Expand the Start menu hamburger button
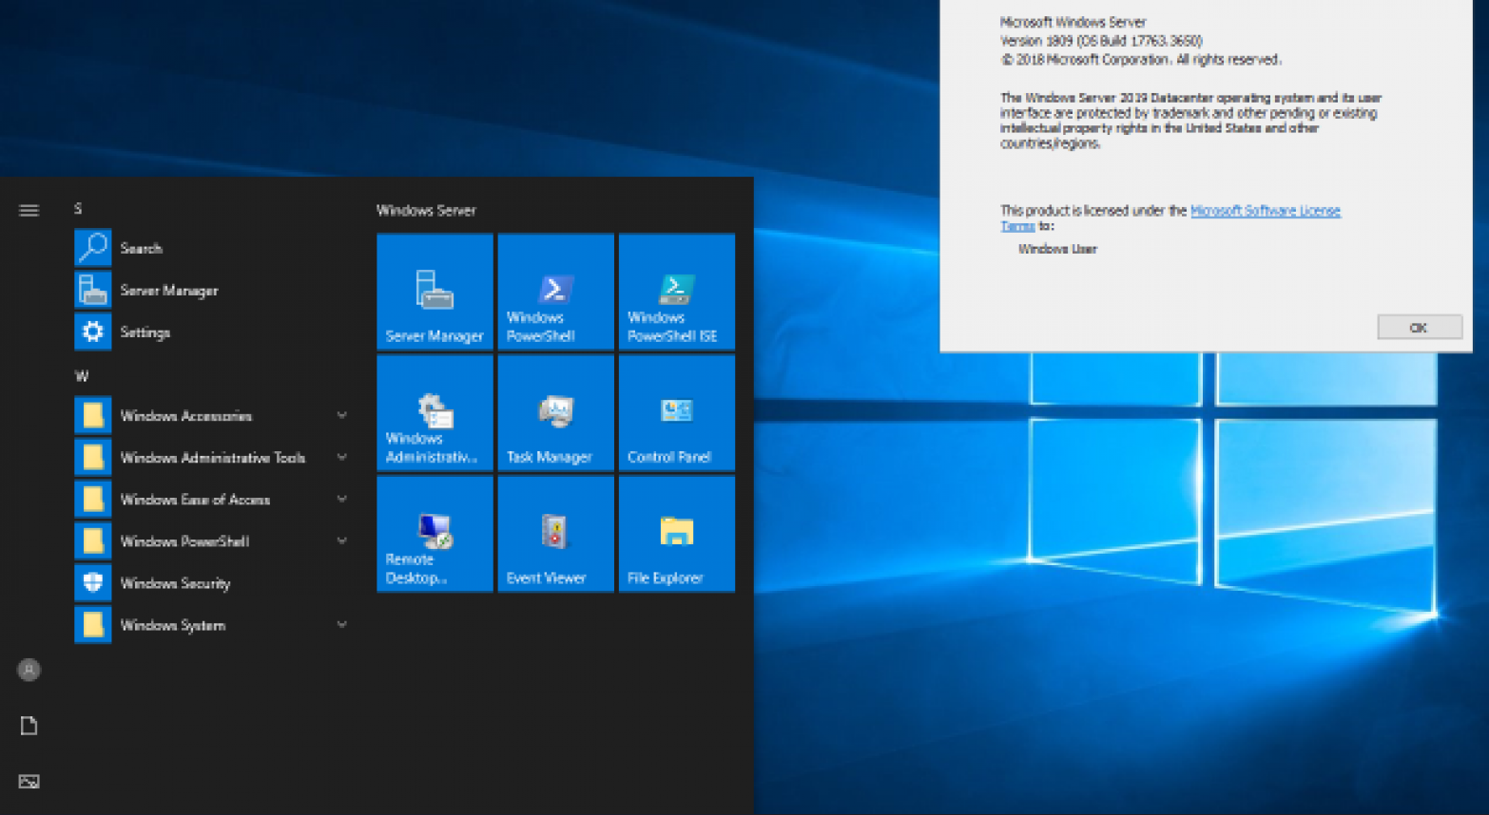 [29, 210]
